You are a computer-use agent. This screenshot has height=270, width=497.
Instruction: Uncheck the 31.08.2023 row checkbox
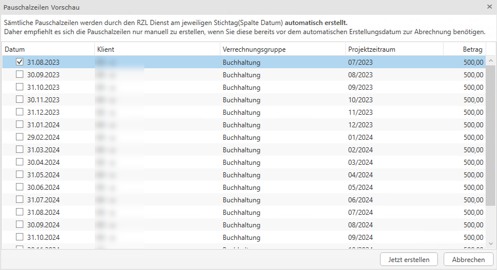(x=20, y=62)
